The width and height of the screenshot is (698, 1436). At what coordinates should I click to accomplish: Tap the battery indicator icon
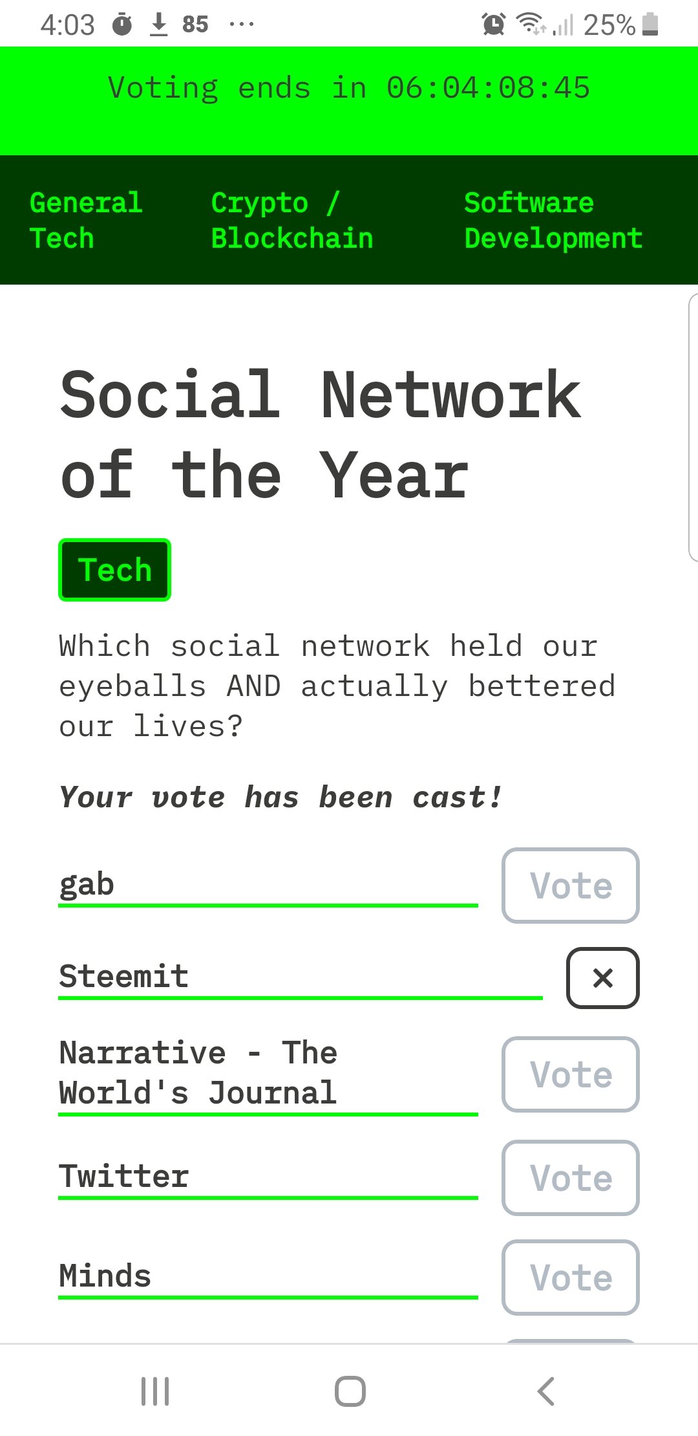pos(651,25)
